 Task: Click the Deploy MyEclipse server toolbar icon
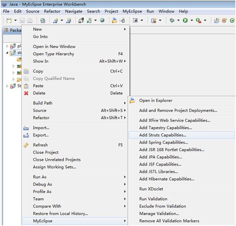pyautogui.click(x=81, y=20)
